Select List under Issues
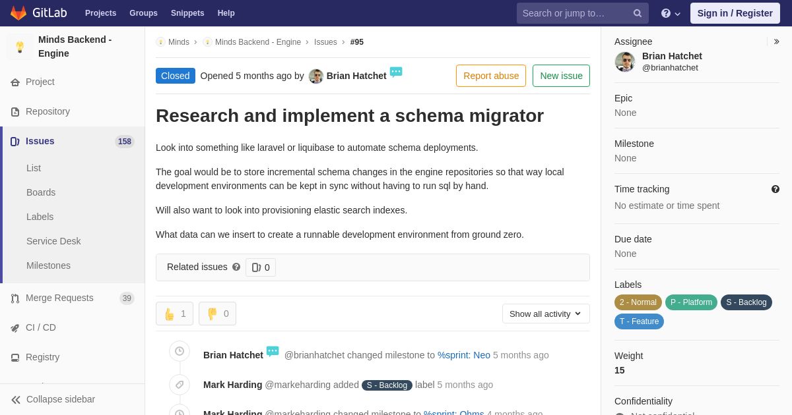Screen dimensions: 792x415 34,168
